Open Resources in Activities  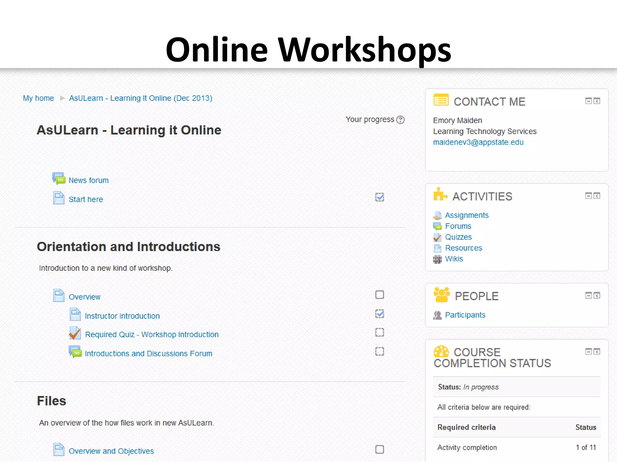pyautogui.click(x=464, y=248)
